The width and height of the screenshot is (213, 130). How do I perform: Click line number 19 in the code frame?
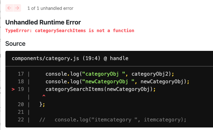21,89
